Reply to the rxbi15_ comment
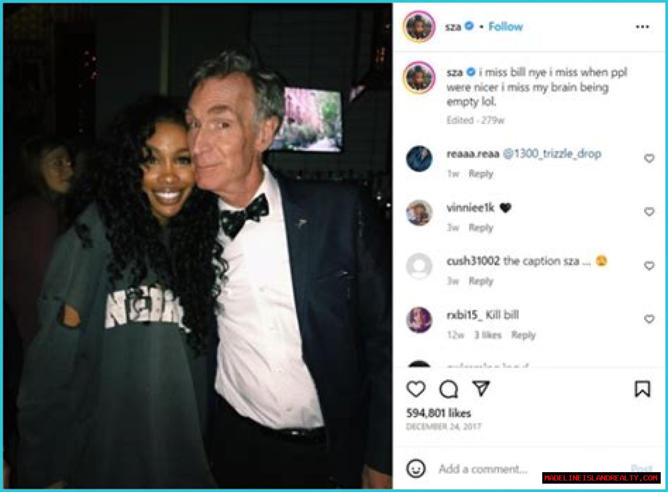This screenshot has height=492, width=668. pos(523,335)
